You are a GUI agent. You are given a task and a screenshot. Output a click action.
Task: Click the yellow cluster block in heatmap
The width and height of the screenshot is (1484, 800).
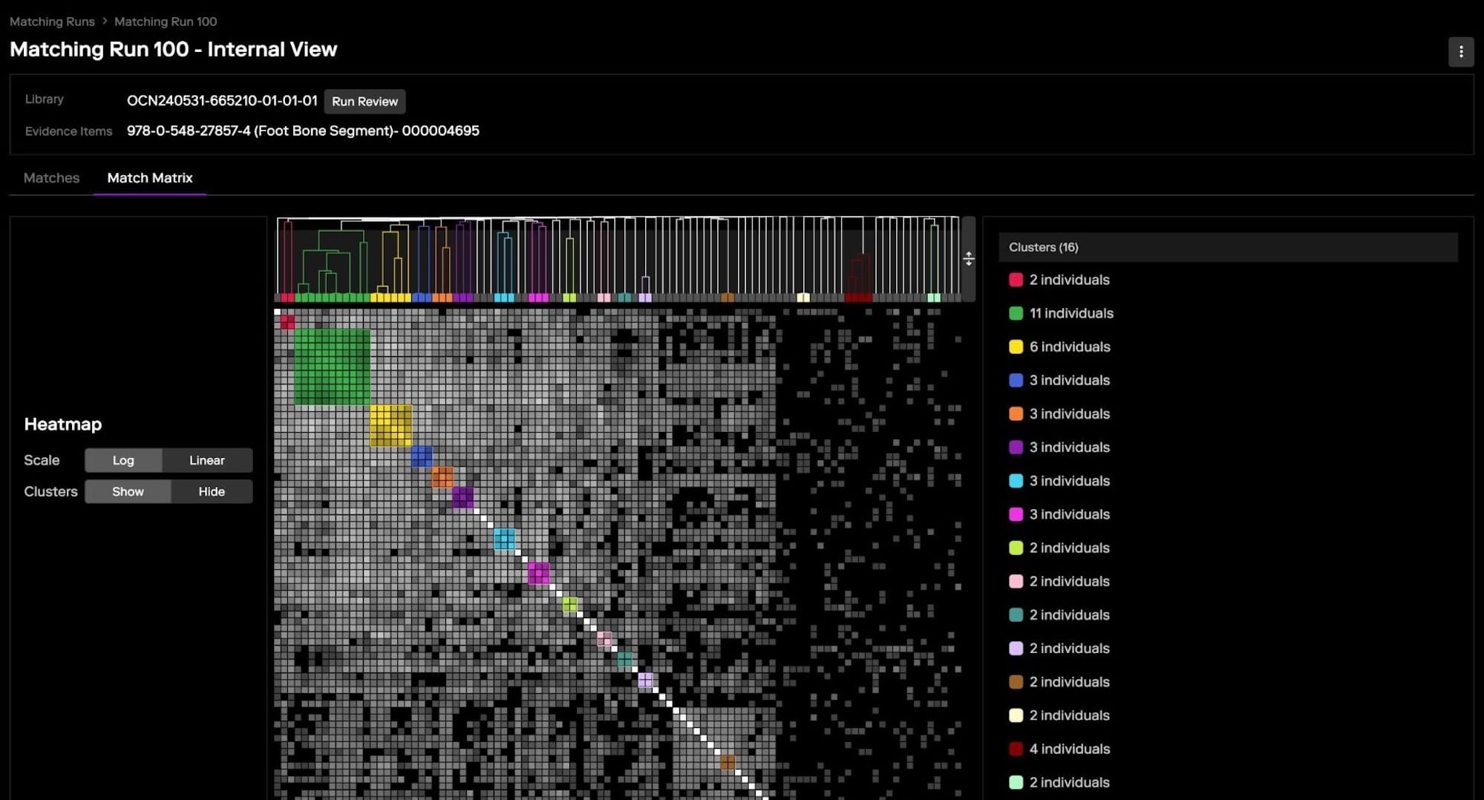click(390, 425)
